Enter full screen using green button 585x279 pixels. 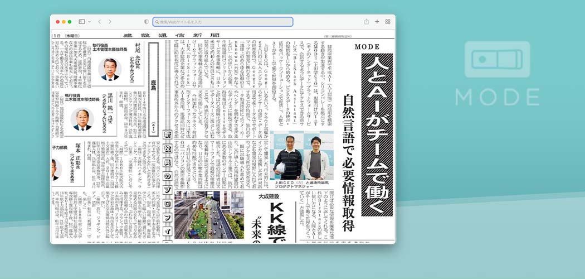(69, 22)
